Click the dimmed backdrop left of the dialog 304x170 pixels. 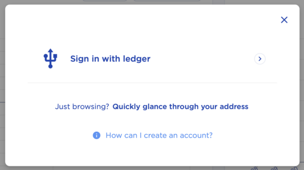(2, 85)
